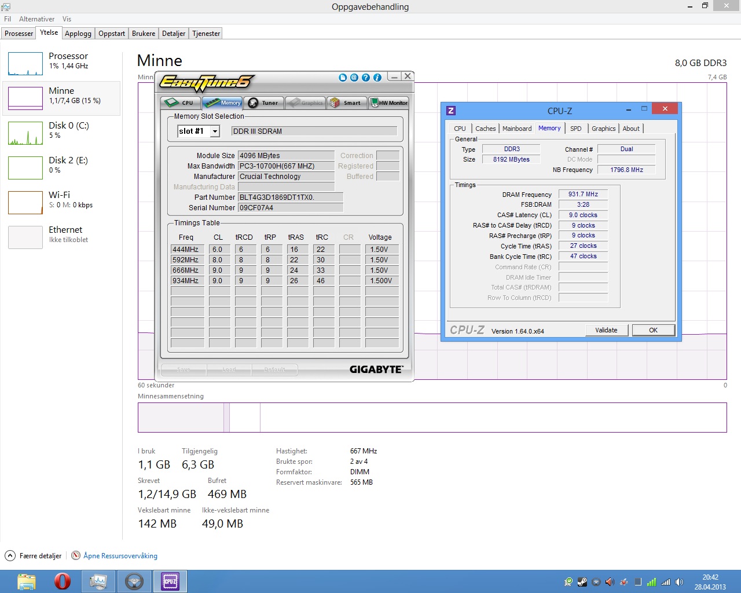Image resolution: width=741 pixels, height=593 pixels.
Task: Click the Minnesammensetning memory composition bar
Action: point(432,418)
